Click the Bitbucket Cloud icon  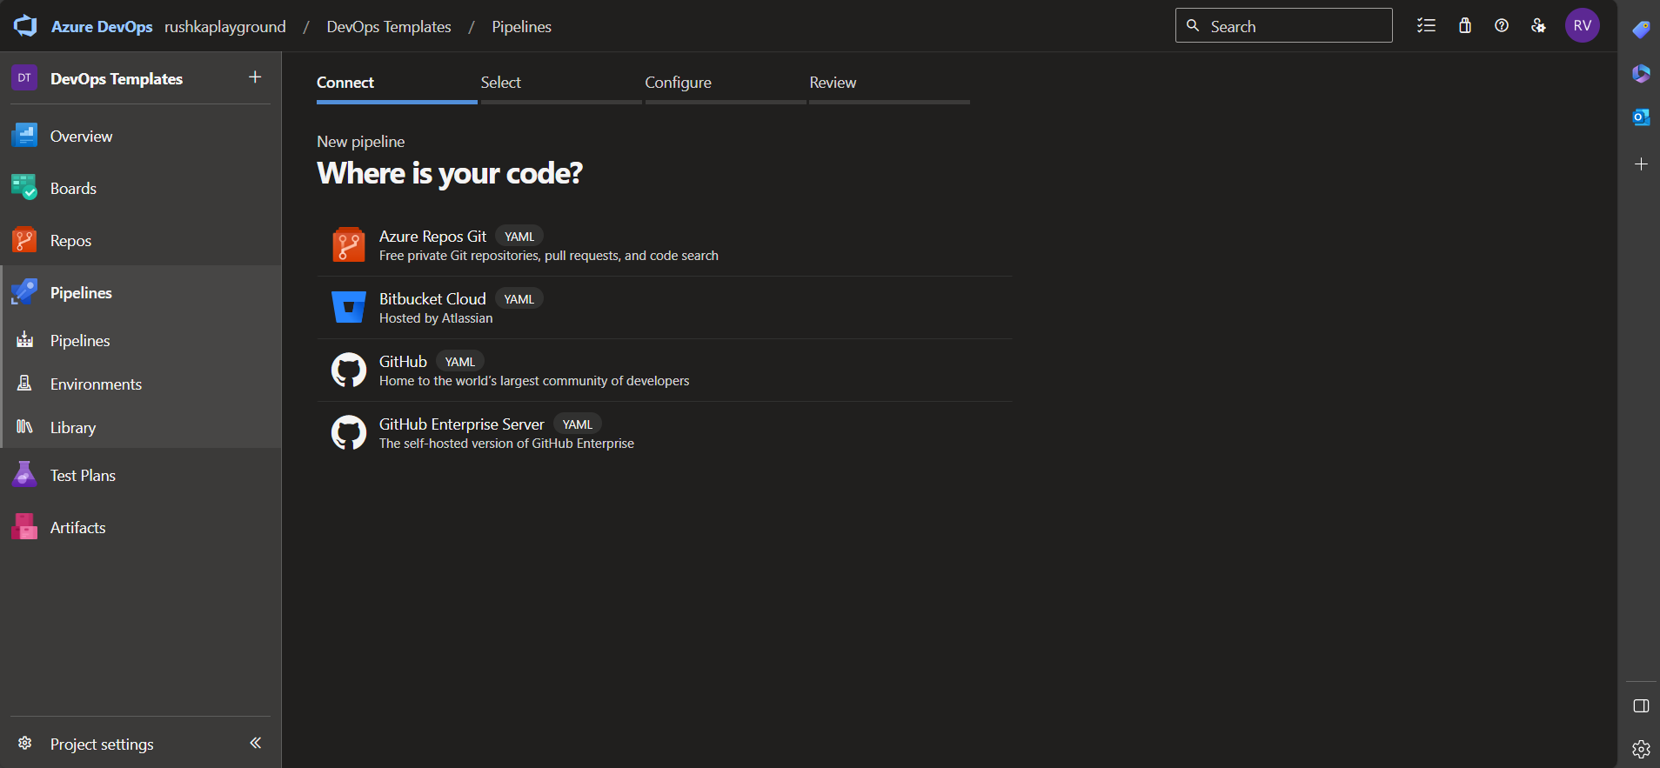pyautogui.click(x=349, y=308)
